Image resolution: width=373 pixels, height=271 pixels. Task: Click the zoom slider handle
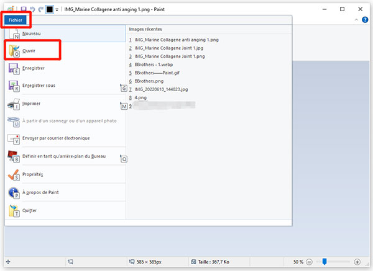coord(324,262)
